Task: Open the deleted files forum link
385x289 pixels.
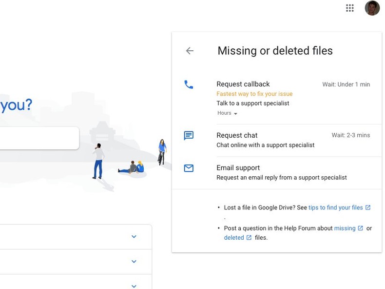Action: pyautogui.click(x=234, y=238)
